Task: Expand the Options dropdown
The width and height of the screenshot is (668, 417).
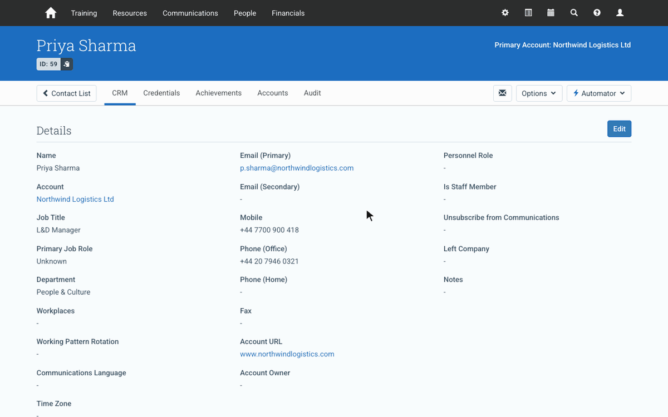Action: coord(539,93)
